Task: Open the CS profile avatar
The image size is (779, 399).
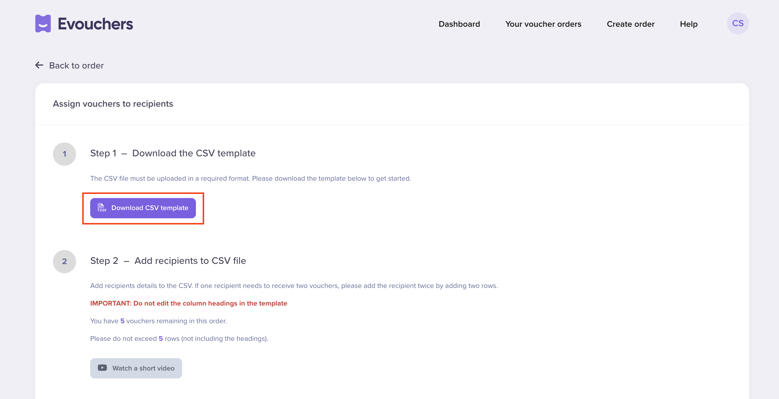Action: click(738, 23)
